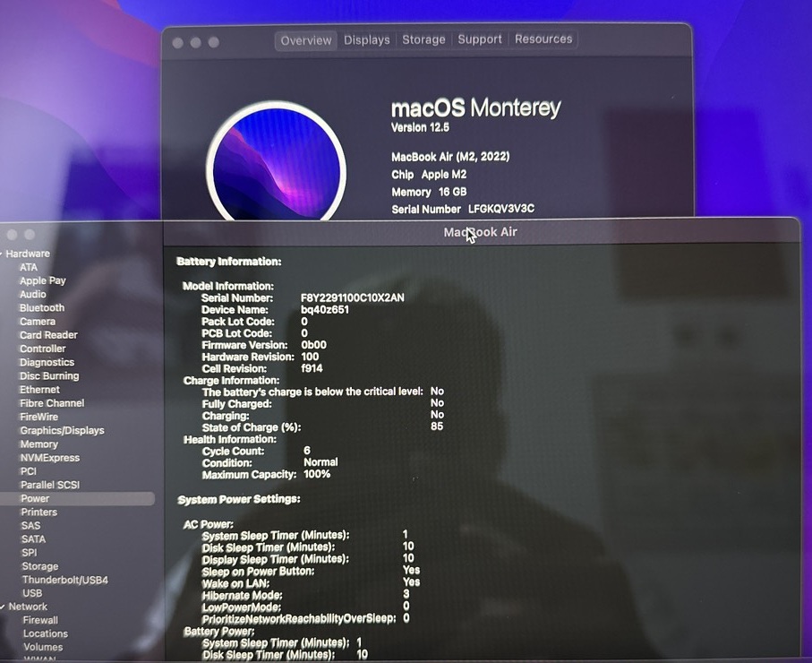Select Memory in the sidebar
Screen dimensions: 812x663
coord(38,444)
